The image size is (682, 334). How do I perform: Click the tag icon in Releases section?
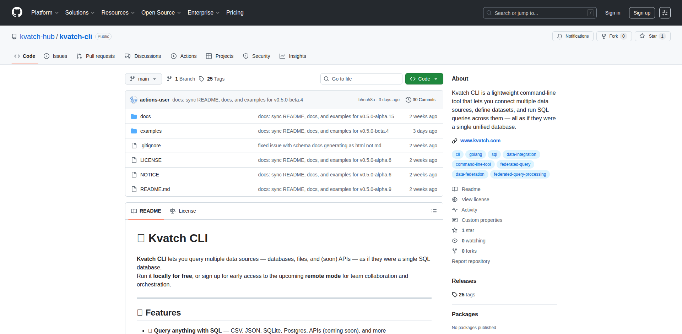click(x=455, y=295)
